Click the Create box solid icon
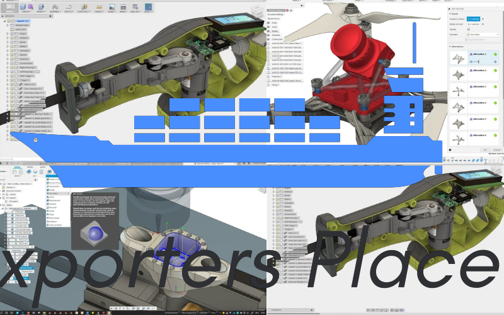Image resolution: width=504 pixels, height=315 pixels. [23, 6]
